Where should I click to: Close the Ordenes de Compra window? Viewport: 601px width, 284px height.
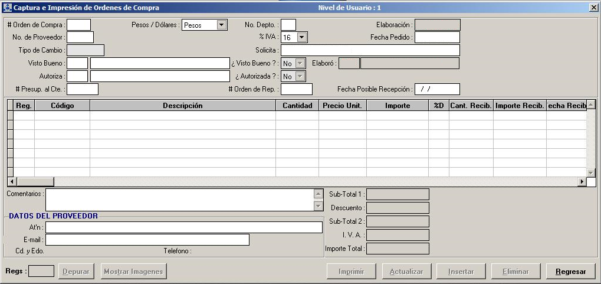point(593,8)
